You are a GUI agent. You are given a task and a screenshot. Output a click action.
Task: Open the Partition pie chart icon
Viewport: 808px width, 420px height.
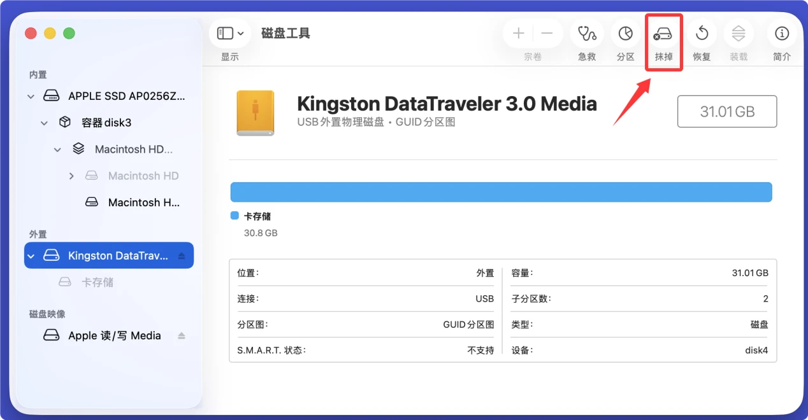pos(626,33)
